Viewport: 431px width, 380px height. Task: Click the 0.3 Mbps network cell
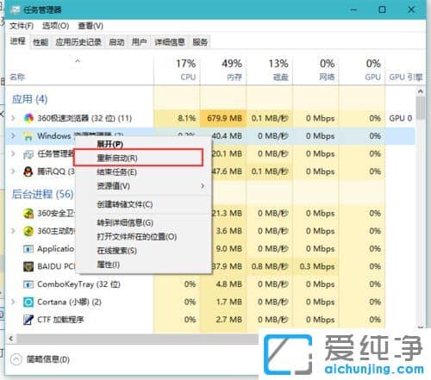[315, 267]
